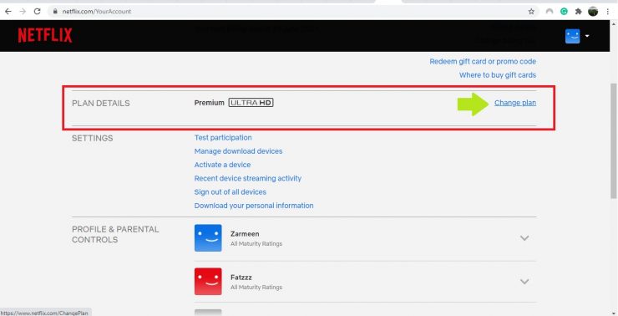This screenshot has width=618, height=316.
Task: Open the Extensions puzzle icon
Action: [x=578, y=12]
